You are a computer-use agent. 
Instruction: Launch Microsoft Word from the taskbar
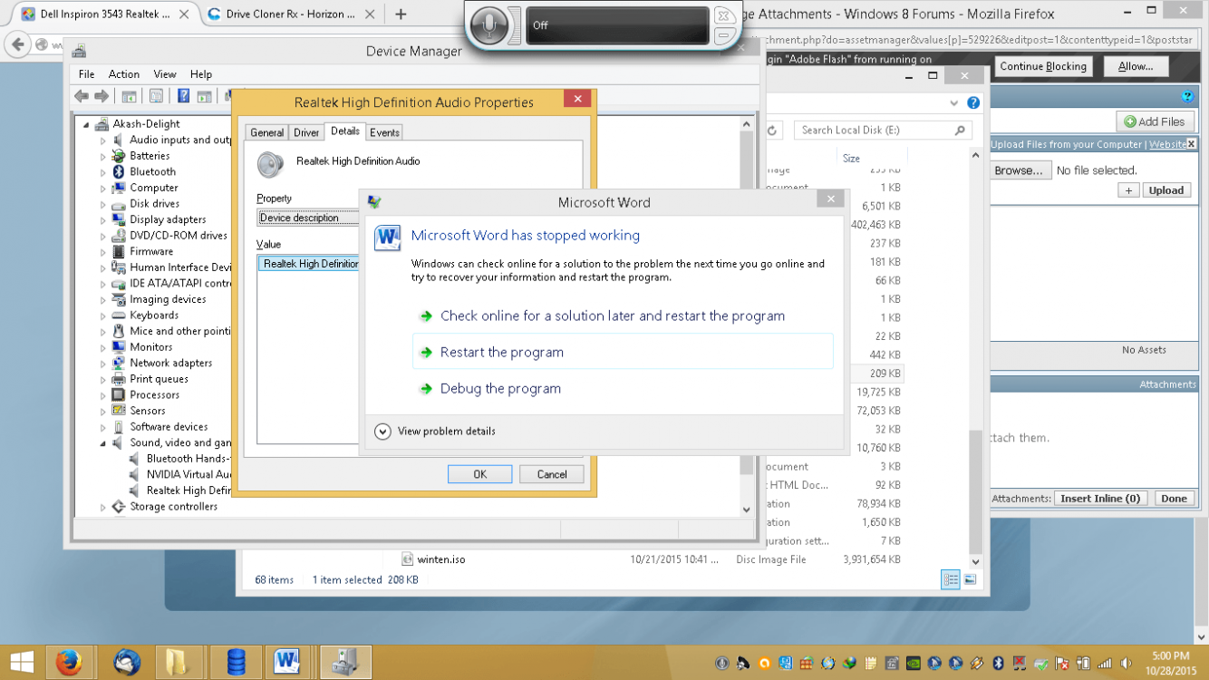pos(285,661)
